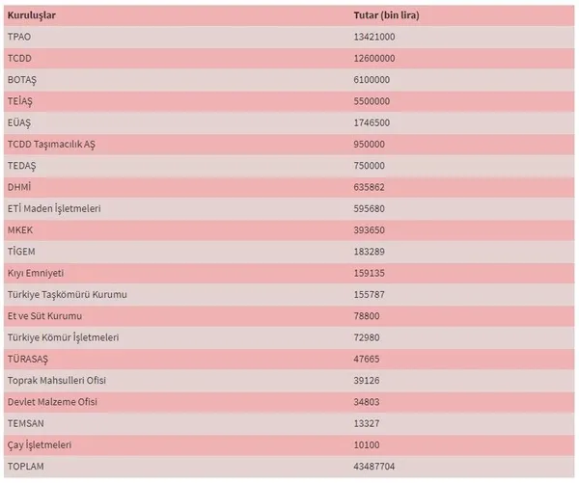Select Türkiye Taşkömürü Kurumu cell
579x483 pixels.
pyautogui.click(x=67, y=294)
